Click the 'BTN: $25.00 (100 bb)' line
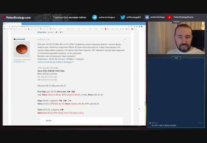This screenshot has width=207, height=143. point(47,74)
